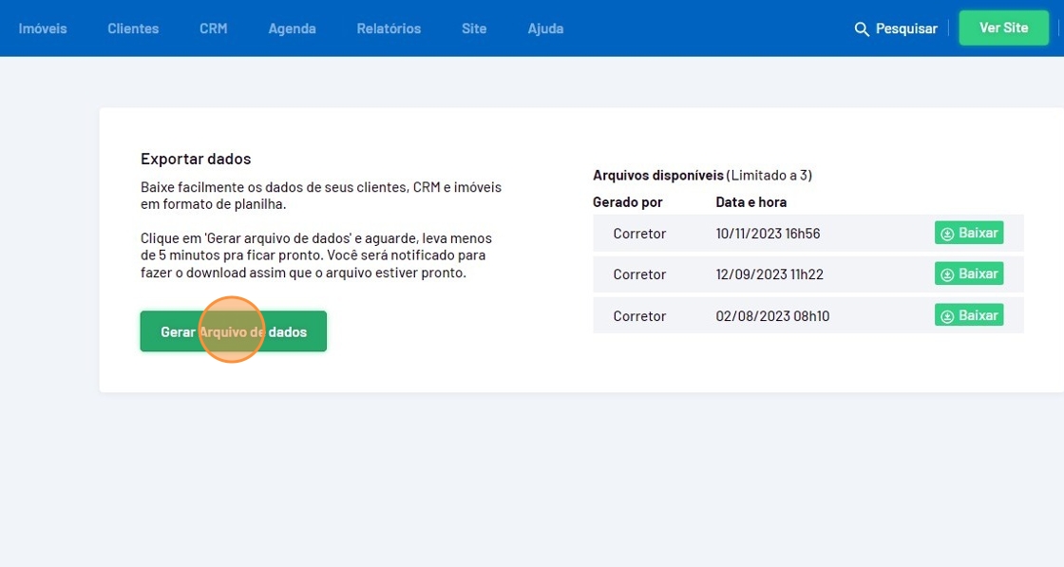
Task: Open the Relatórios menu
Action: 389,28
